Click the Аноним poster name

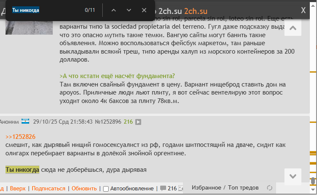[9, 122]
